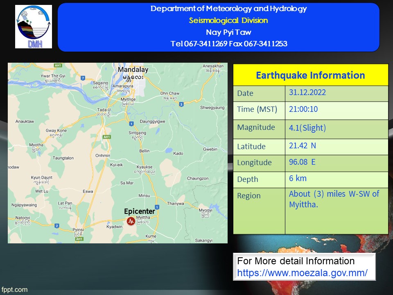
Task: Select the depth value 6 km
Action: click(x=298, y=178)
